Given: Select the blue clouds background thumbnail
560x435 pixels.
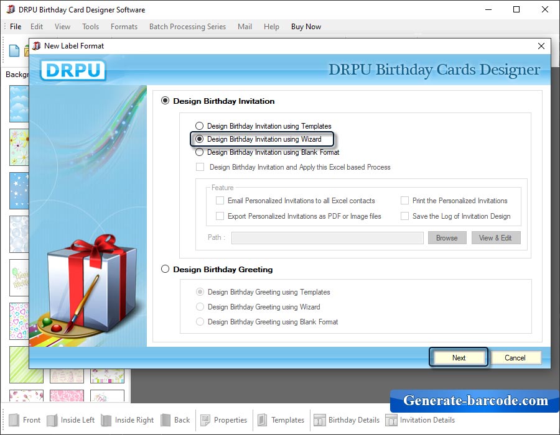Looking at the screenshot, I should point(19,103).
